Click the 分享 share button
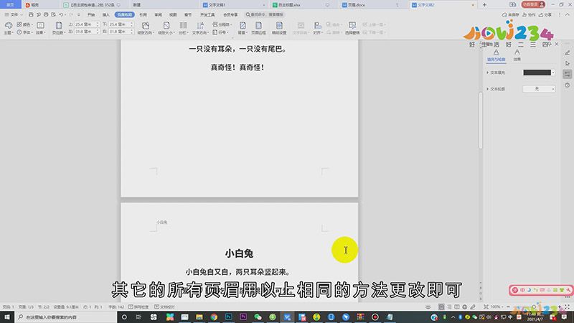This screenshot has height=323, width=574. pos(545,14)
